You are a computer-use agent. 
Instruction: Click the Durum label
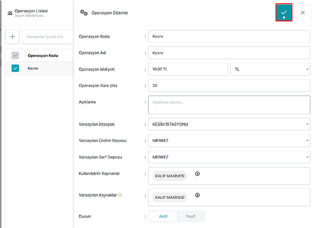(x=85, y=217)
